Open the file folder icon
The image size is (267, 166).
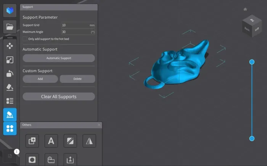[x=10, y=27]
